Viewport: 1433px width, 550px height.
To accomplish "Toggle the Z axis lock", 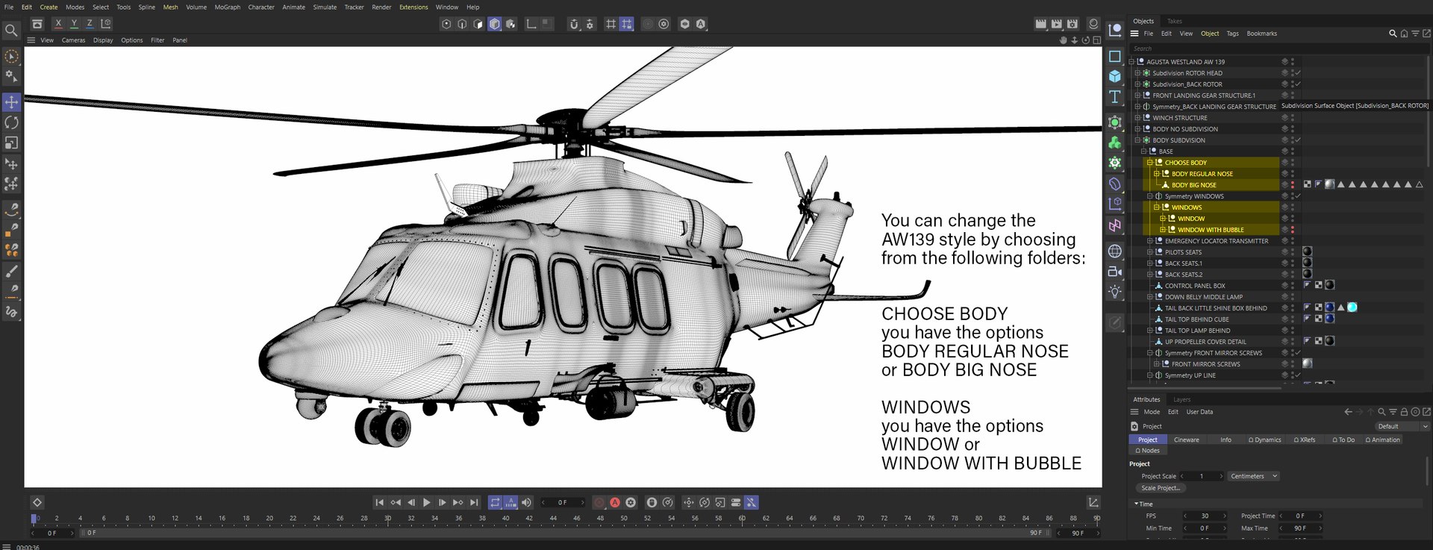I will click(x=90, y=24).
